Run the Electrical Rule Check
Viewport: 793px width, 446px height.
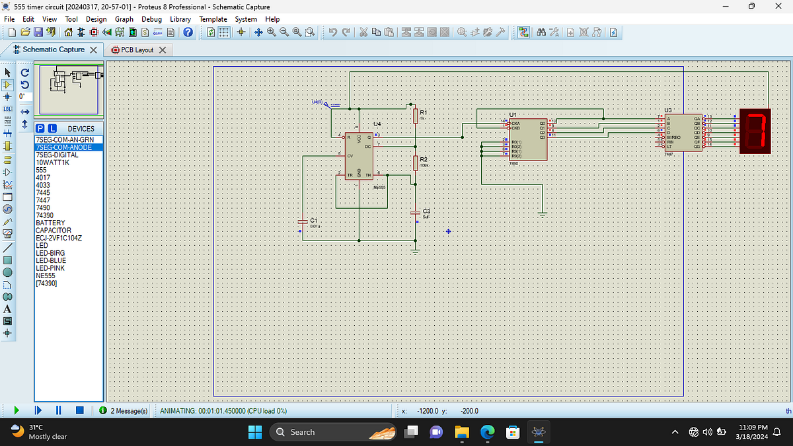[613, 32]
